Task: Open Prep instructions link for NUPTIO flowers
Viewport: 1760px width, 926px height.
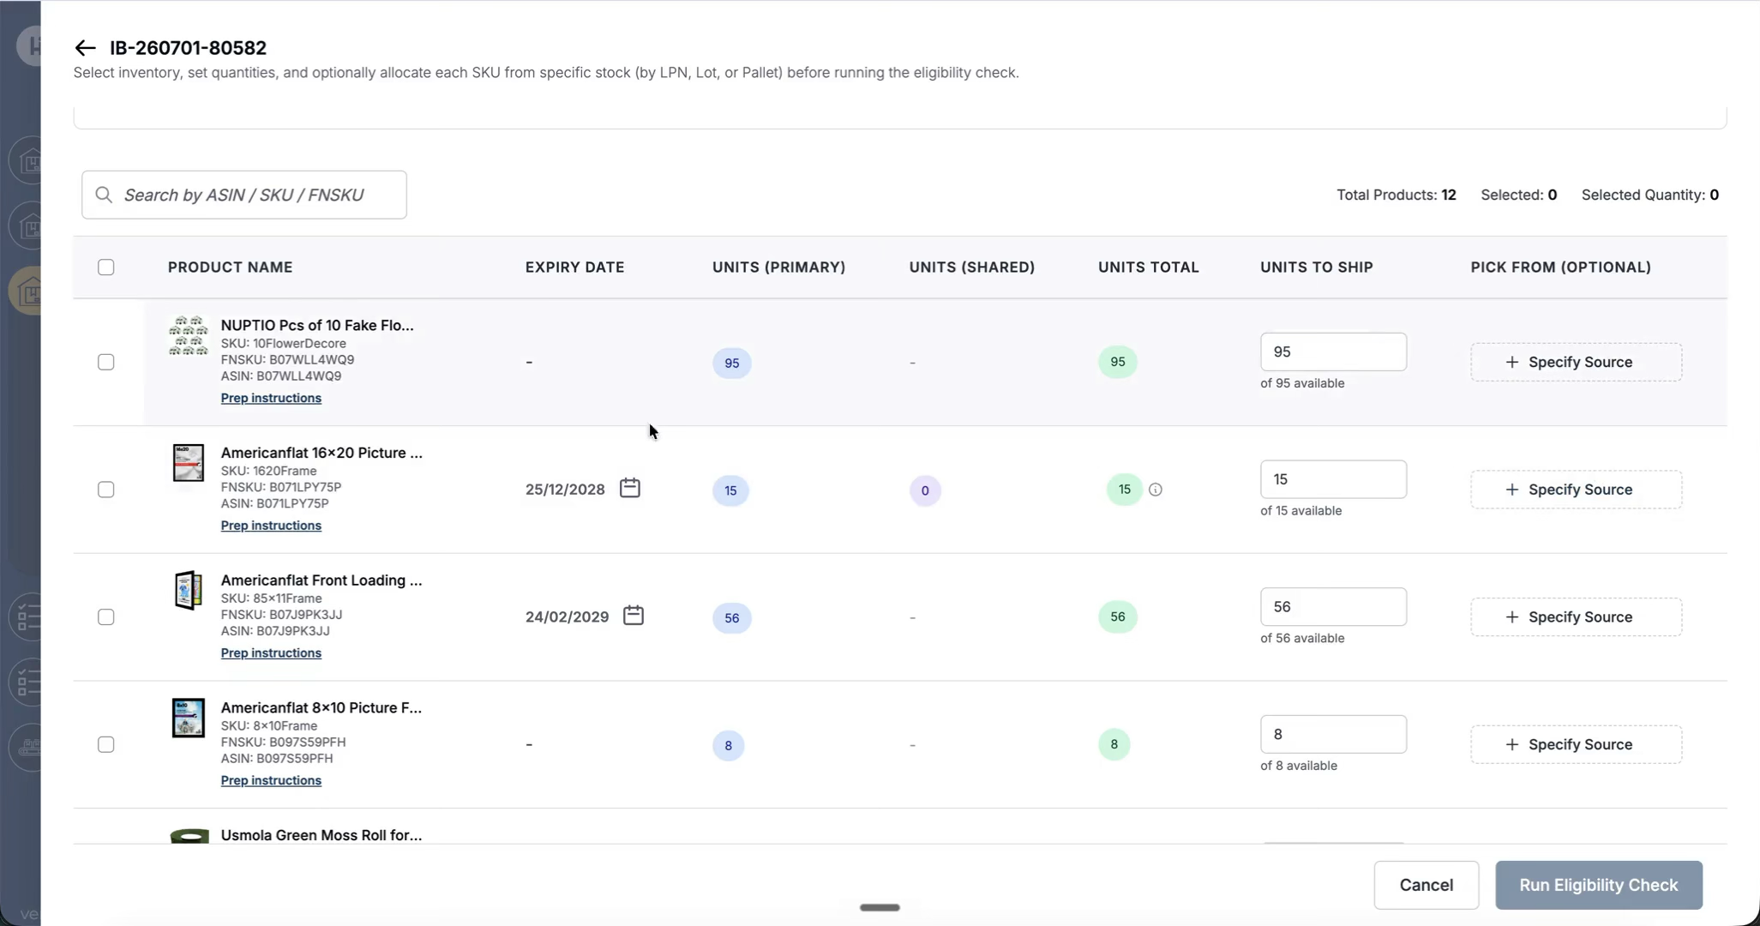Action: pyautogui.click(x=271, y=398)
